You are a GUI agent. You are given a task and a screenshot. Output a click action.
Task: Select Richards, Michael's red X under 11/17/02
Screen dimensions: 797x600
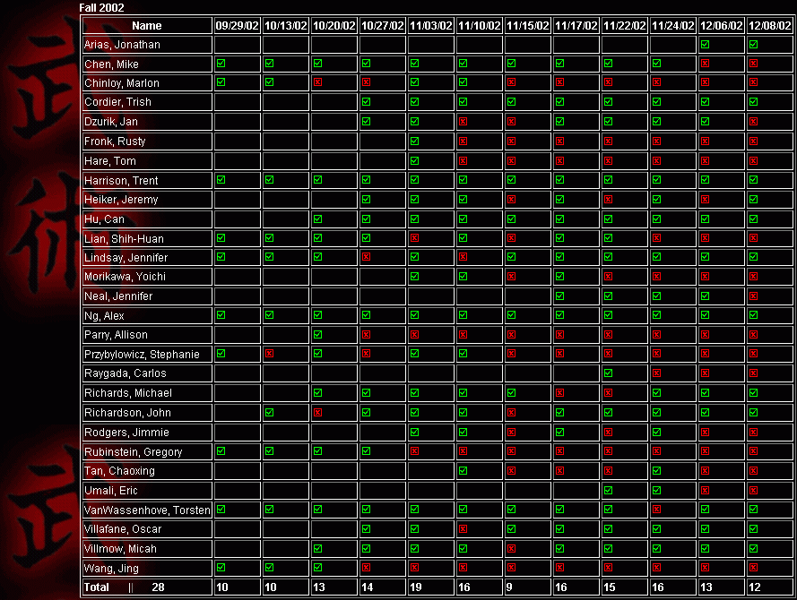point(559,393)
